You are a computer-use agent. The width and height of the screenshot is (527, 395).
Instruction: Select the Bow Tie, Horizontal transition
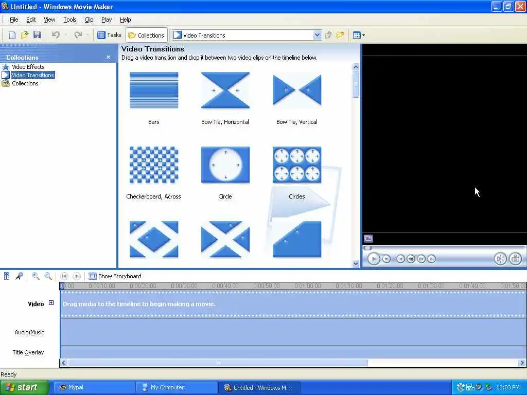pos(225,90)
